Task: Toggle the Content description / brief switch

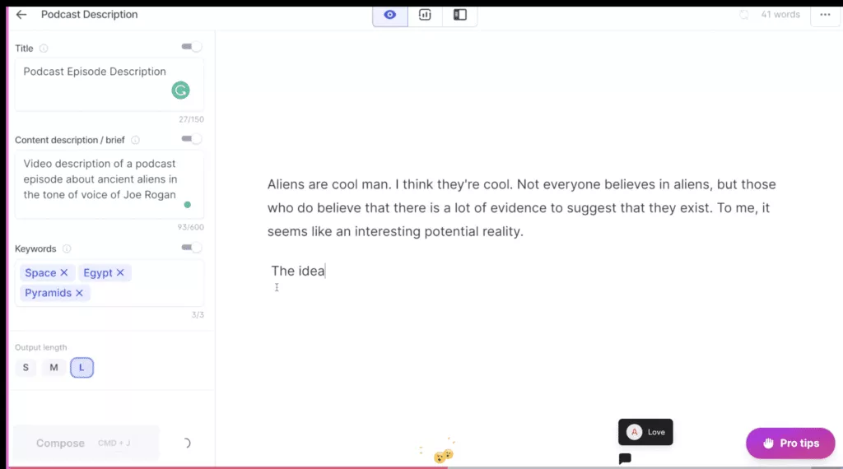Action: tap(192, 139)
